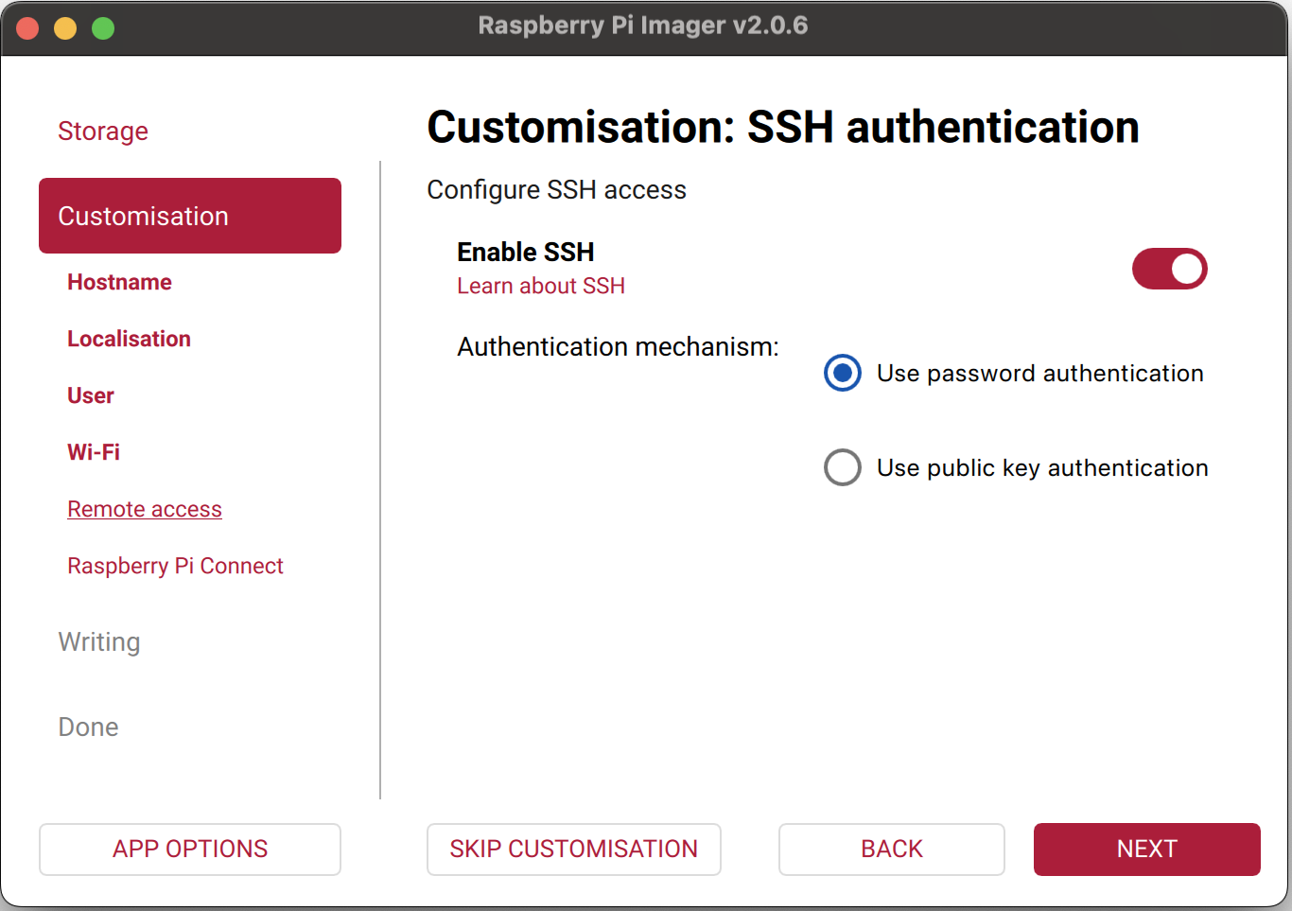Go back with the BACK button
The image size is (1292, 911).
click(892, 849)
